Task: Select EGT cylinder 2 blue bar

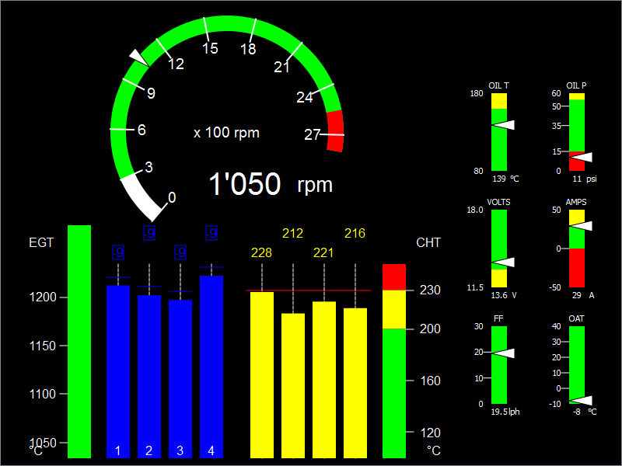Action: click(x=149, y=377)
